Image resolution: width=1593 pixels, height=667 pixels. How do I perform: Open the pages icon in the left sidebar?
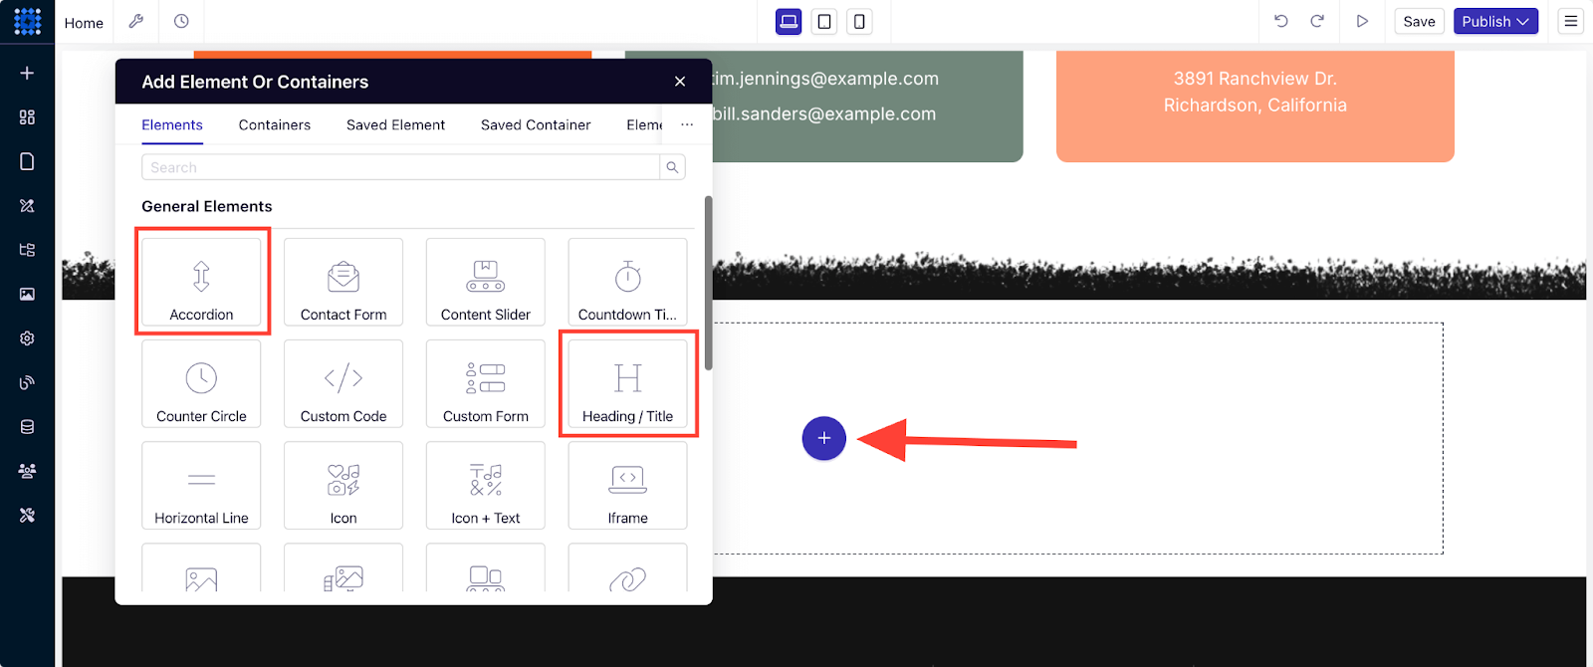pyautogui.click(x=27, y=161)
